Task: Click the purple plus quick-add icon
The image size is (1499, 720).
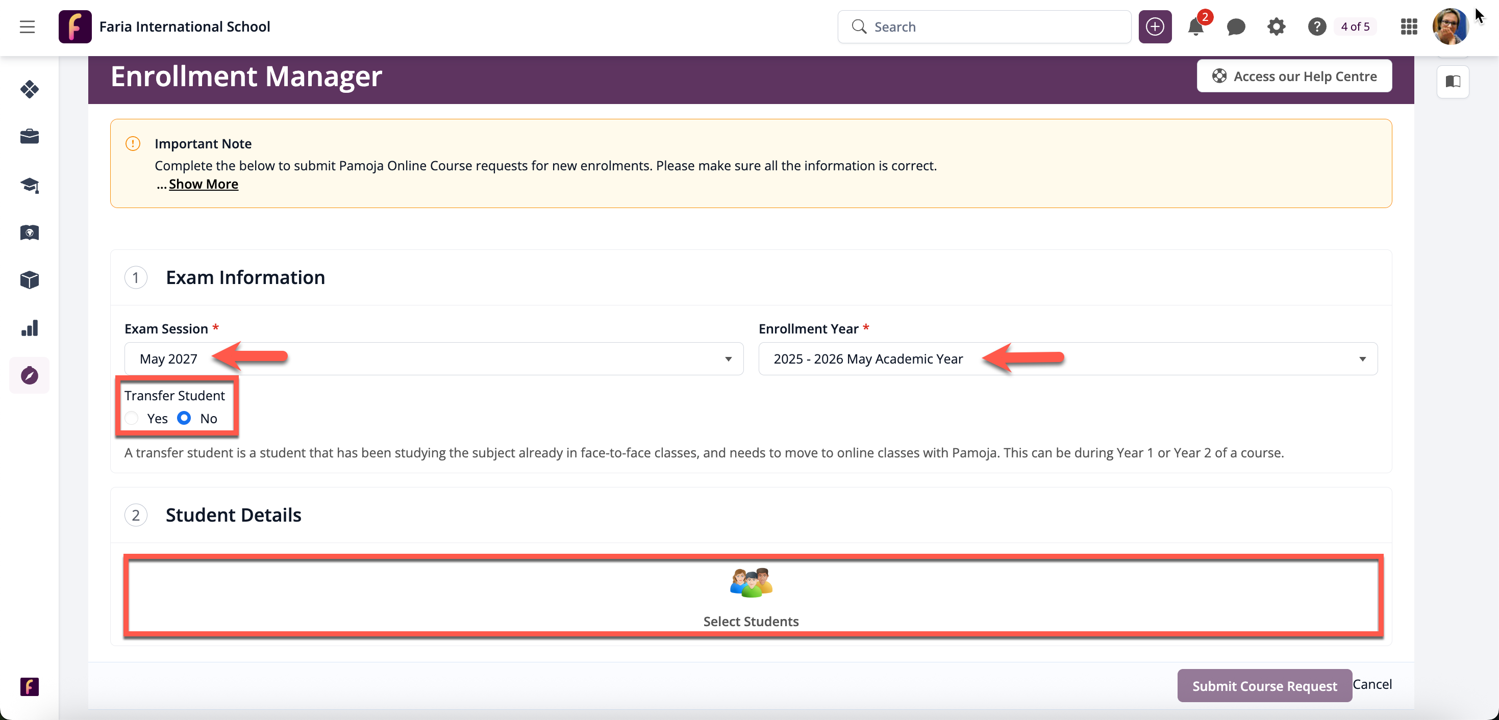Action: [x=1155, y=27]
